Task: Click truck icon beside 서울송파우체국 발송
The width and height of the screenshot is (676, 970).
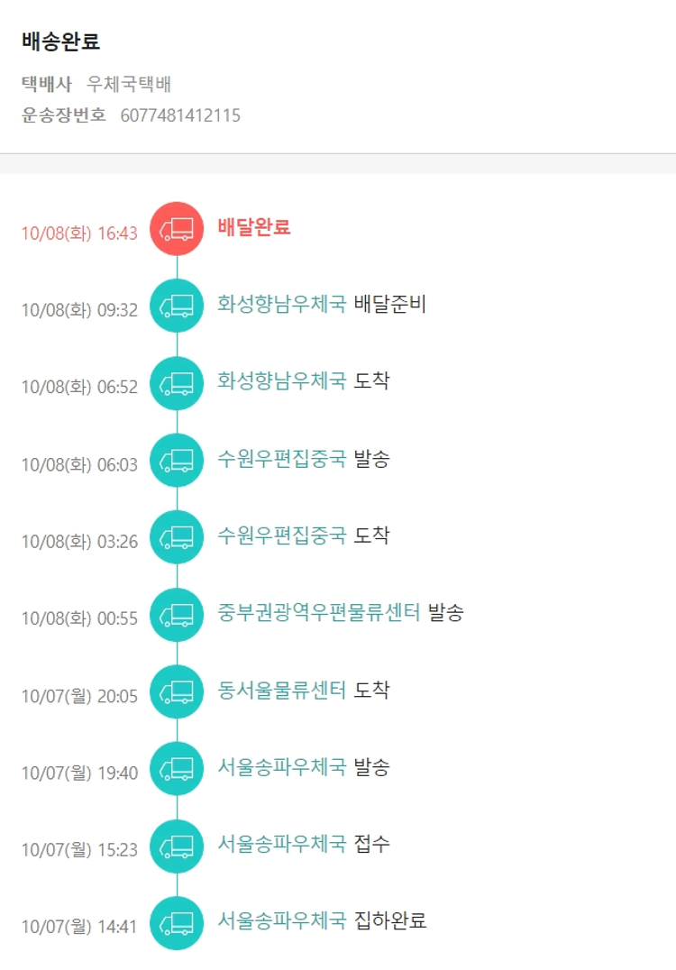Action: (x=177, y=769)
